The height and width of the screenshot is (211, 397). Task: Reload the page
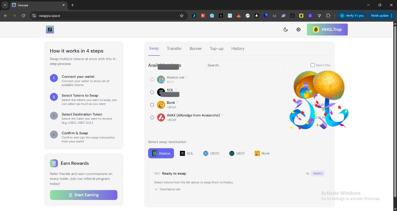coord(23,16)
